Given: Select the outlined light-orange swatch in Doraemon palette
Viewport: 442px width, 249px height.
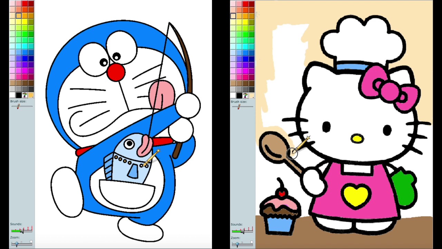Looking at the screenshot, I should [19, 16].
